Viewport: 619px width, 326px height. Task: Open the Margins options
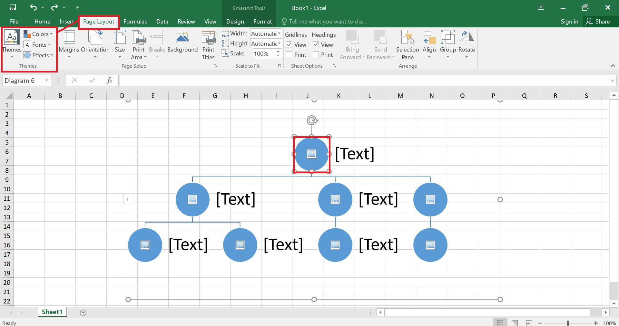coord(69,45)
